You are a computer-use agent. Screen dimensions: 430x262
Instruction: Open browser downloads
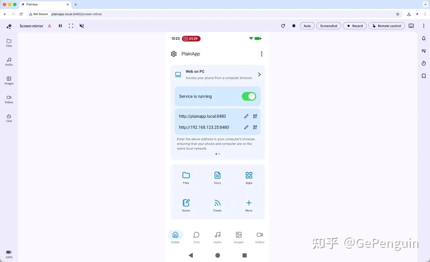pyautogui.click(x=409, y=14)
